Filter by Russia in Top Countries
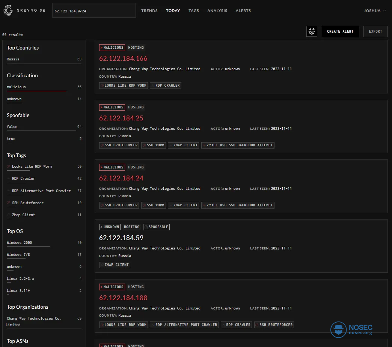 pyautogui.click(x=44, y=59)
